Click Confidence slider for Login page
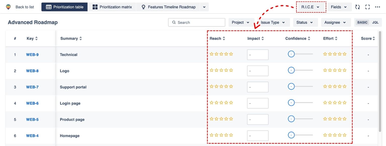Screen dimensions: 386x146 coord(300,103)
